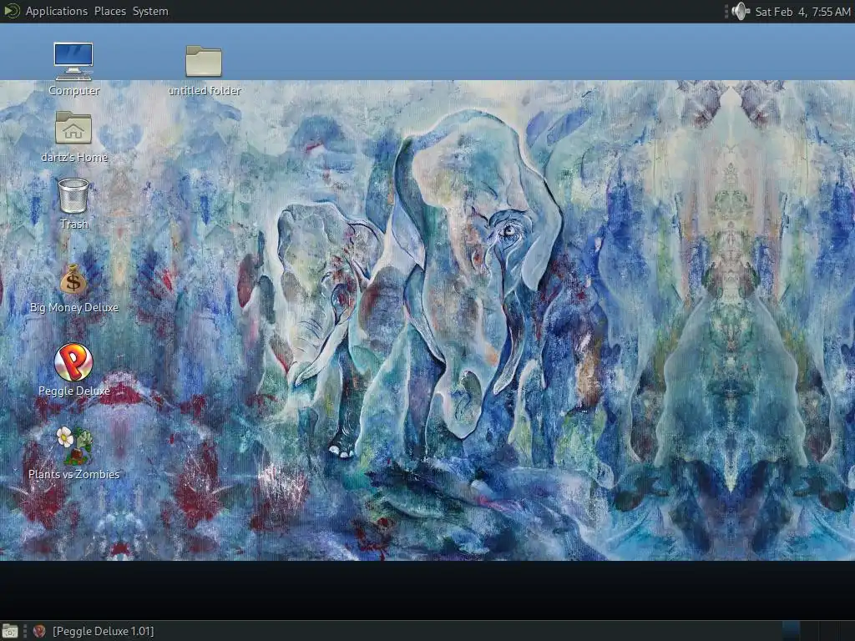
Task: Open the Computer desktop icon
Action: [x=73, y=62]
